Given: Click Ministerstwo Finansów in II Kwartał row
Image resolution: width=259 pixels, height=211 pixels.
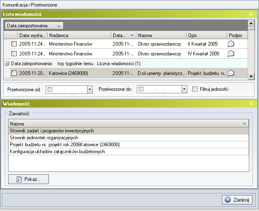Looking at the screenshot, I should 70,44.
